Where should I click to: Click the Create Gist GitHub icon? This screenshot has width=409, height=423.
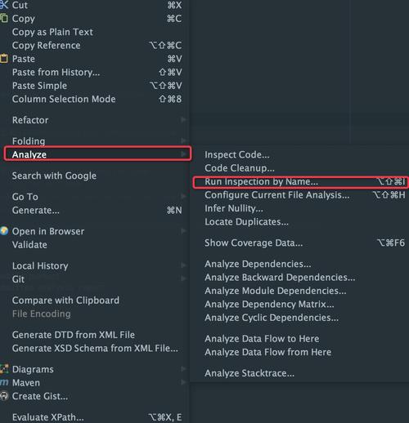[4, 396]
